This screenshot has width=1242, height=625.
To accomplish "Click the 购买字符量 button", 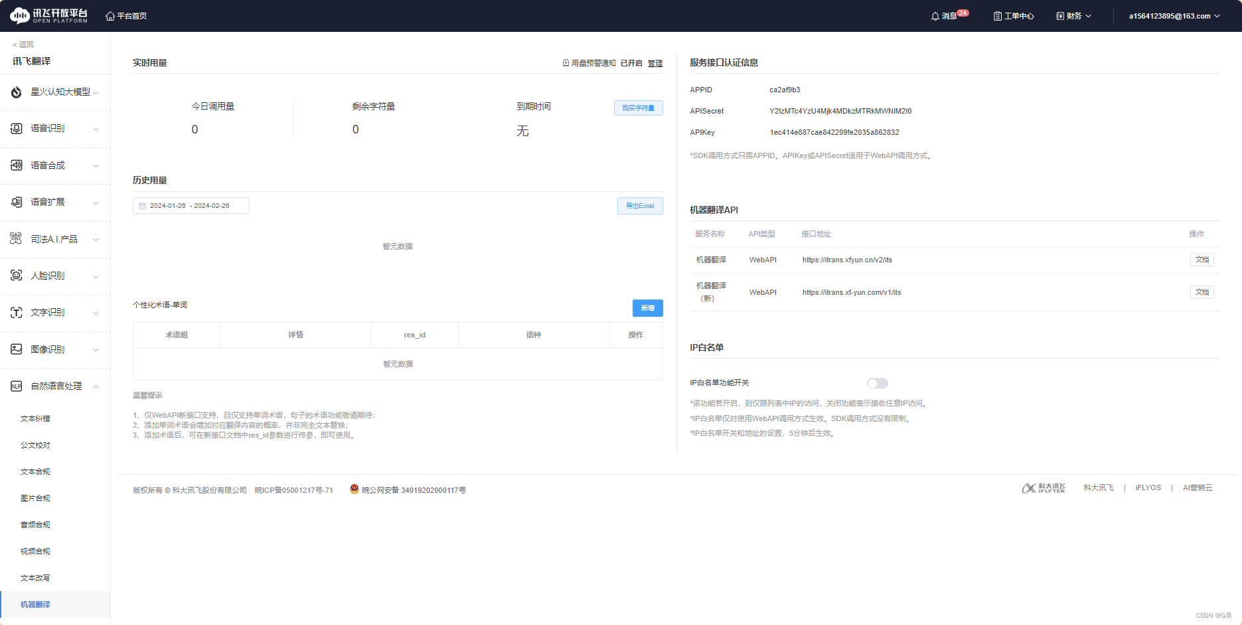I will click(x=638, y=108).
